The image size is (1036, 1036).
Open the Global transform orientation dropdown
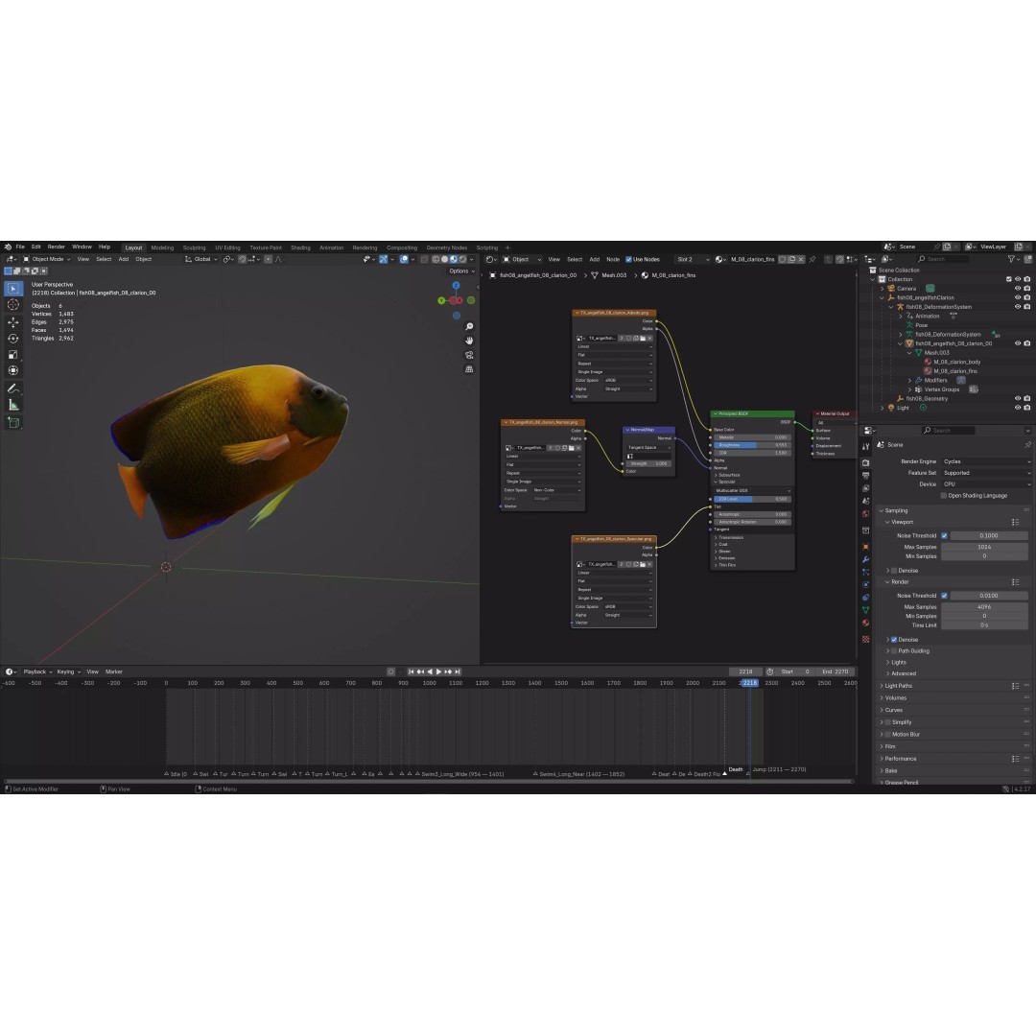point(201,259)
